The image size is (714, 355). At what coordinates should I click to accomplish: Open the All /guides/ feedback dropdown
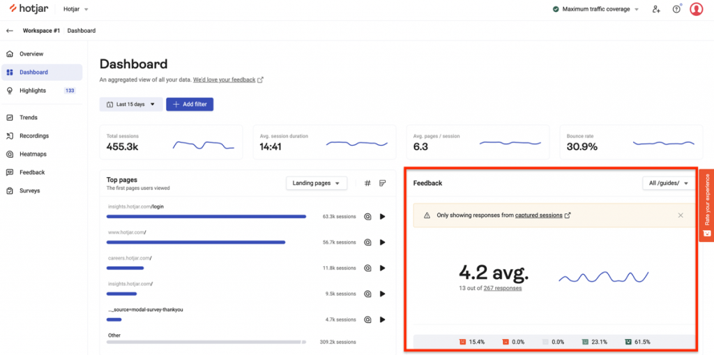pos(669,183)
